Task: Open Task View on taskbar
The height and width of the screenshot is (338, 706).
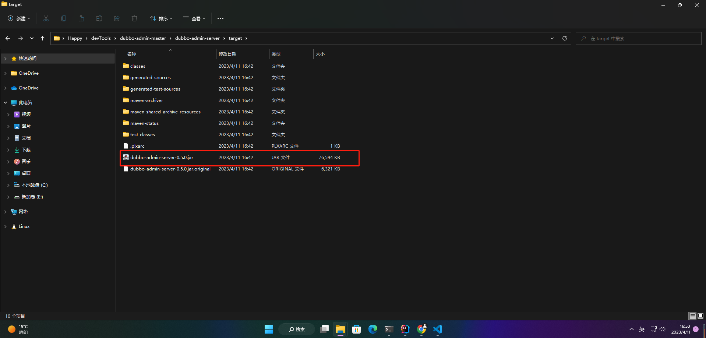Action: pos(324,329)
